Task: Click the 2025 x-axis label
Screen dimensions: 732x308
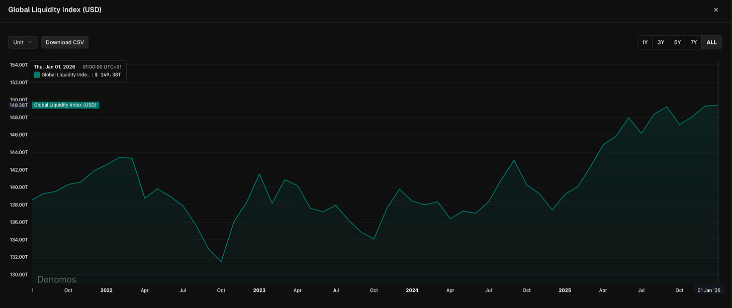Action: 565,290
